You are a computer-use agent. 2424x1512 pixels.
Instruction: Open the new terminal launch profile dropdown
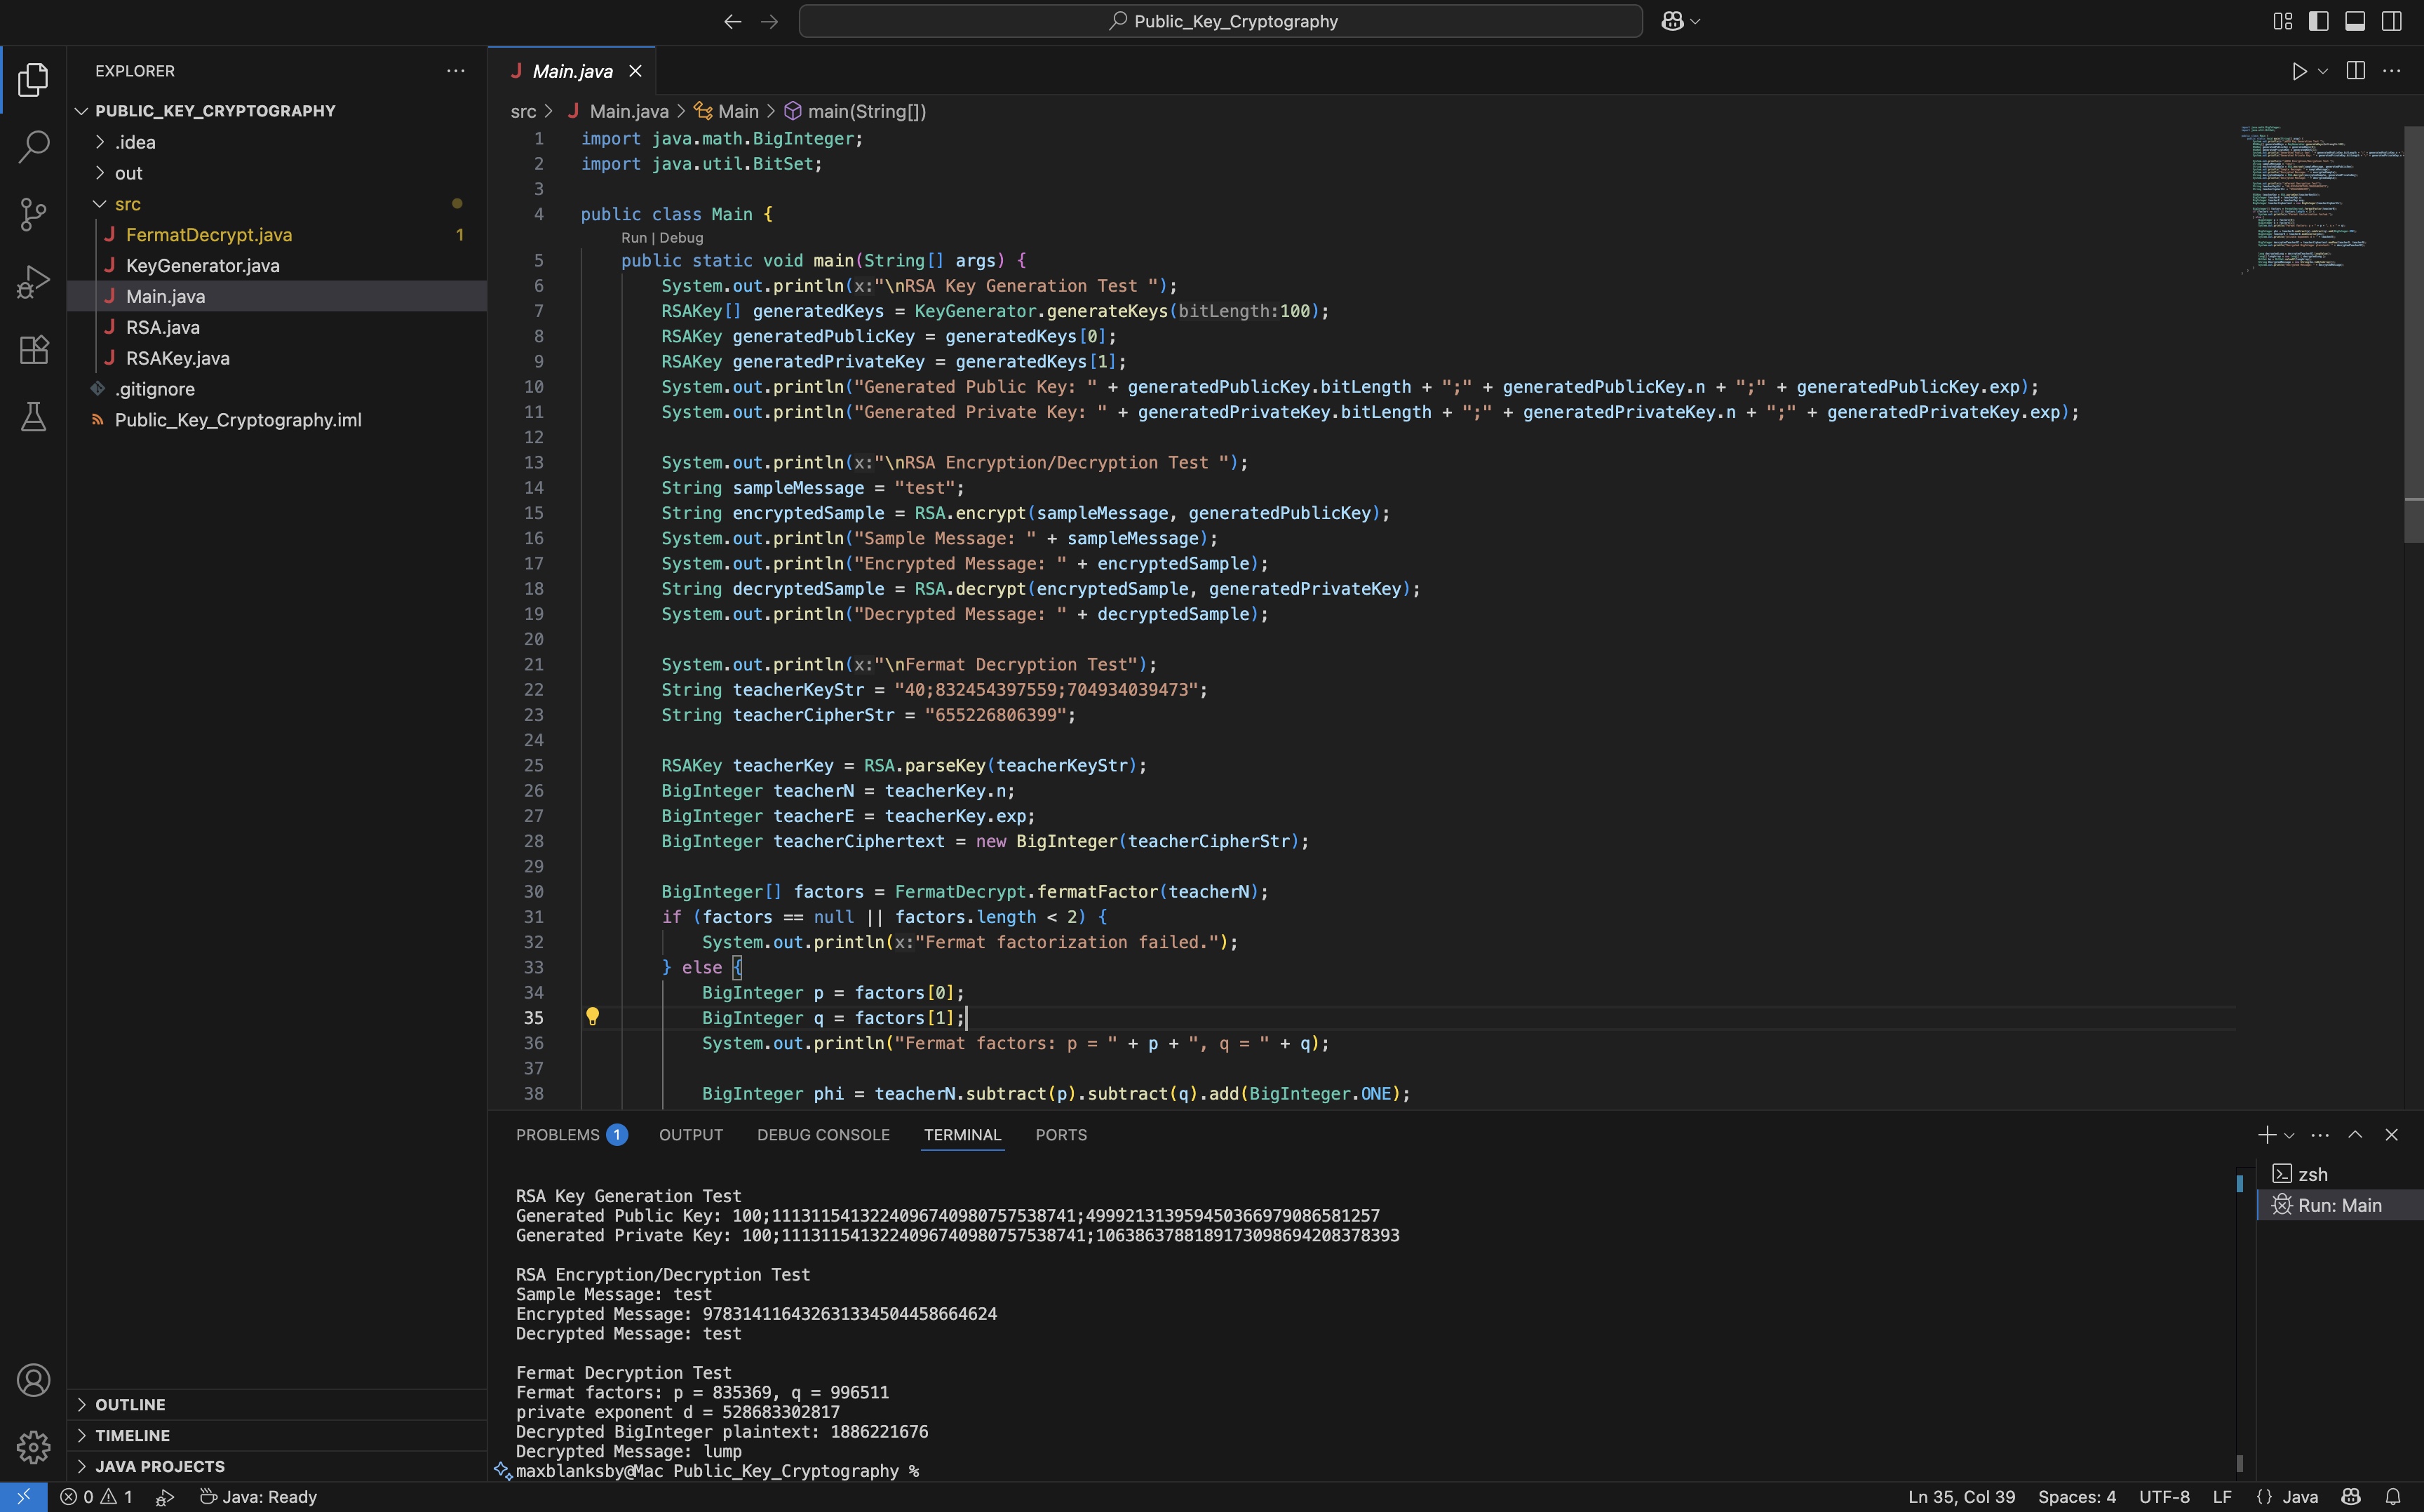coord(2289,1135)
